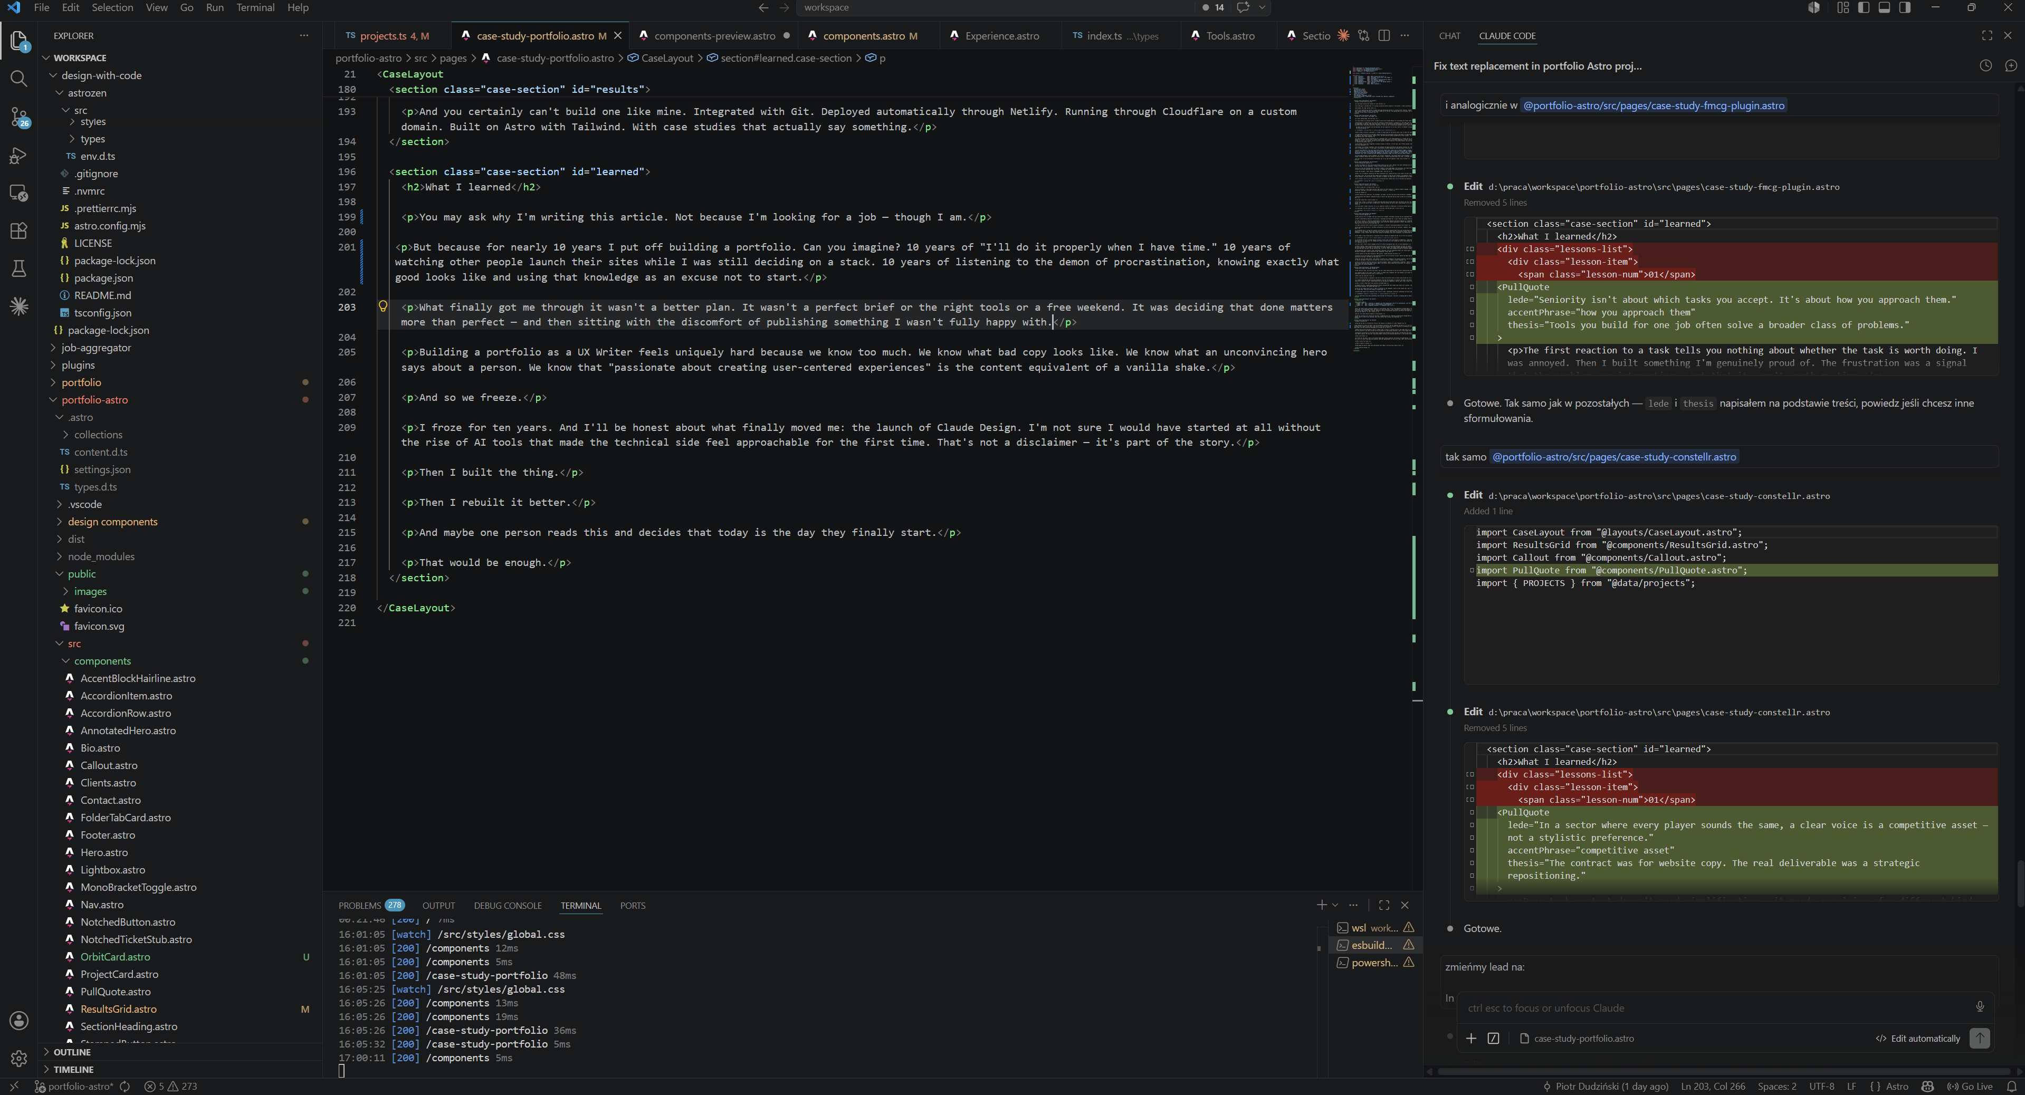The height and width of the screenshot is (1095, 2025).
Task: Split the editor to the right
Action: 1384,35
